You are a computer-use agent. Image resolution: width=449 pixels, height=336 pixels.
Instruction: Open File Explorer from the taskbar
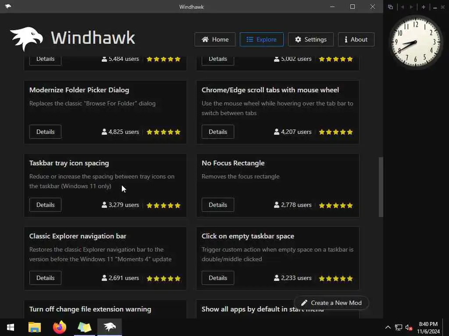point(35,327)
